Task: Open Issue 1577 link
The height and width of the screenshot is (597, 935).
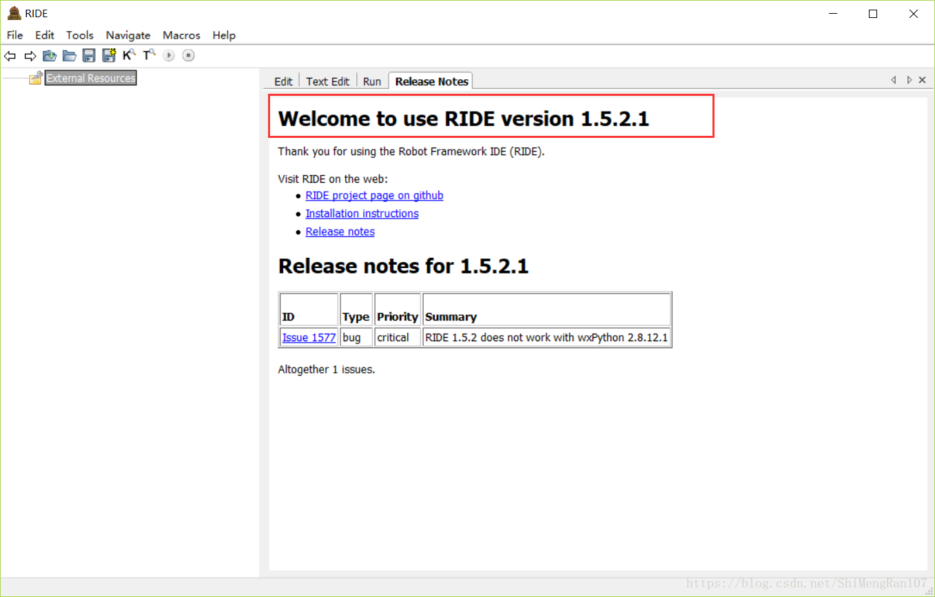Action: pyautogui.click(x=309, y=338)
